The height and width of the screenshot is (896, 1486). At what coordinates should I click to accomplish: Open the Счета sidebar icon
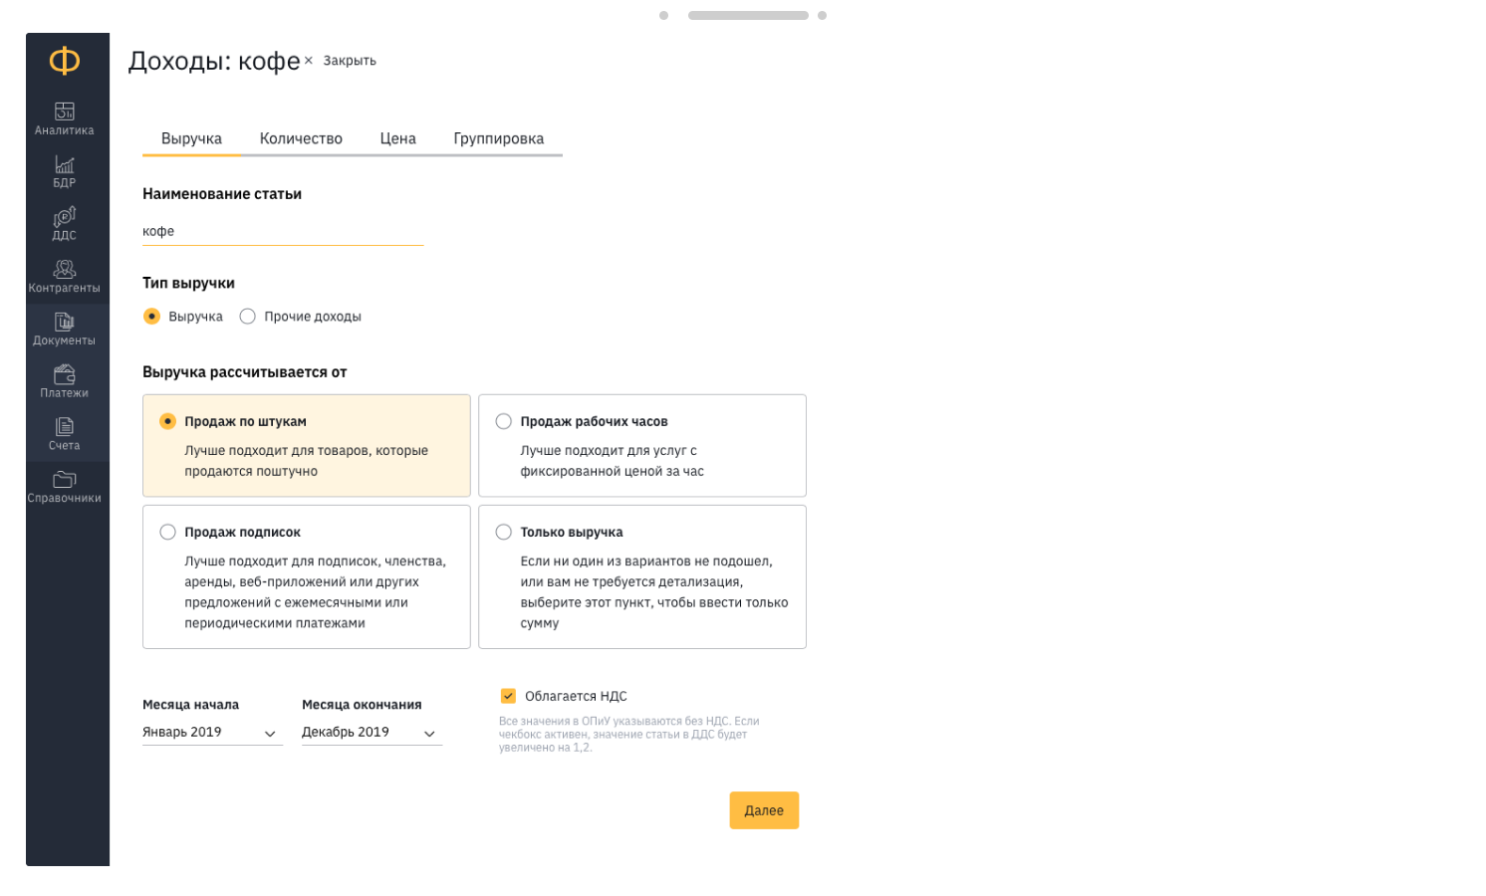[x=65, y=427]
